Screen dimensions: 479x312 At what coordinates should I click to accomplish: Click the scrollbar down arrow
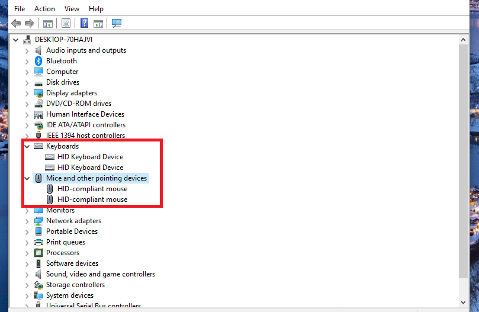(x=463, y=303)
